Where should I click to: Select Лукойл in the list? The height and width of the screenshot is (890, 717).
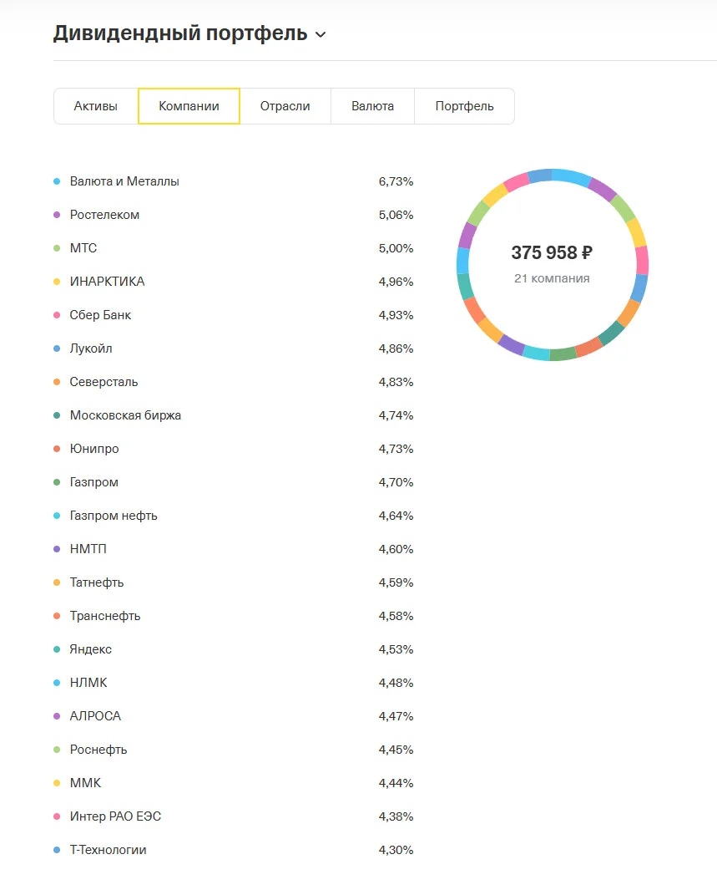point(91,348)
